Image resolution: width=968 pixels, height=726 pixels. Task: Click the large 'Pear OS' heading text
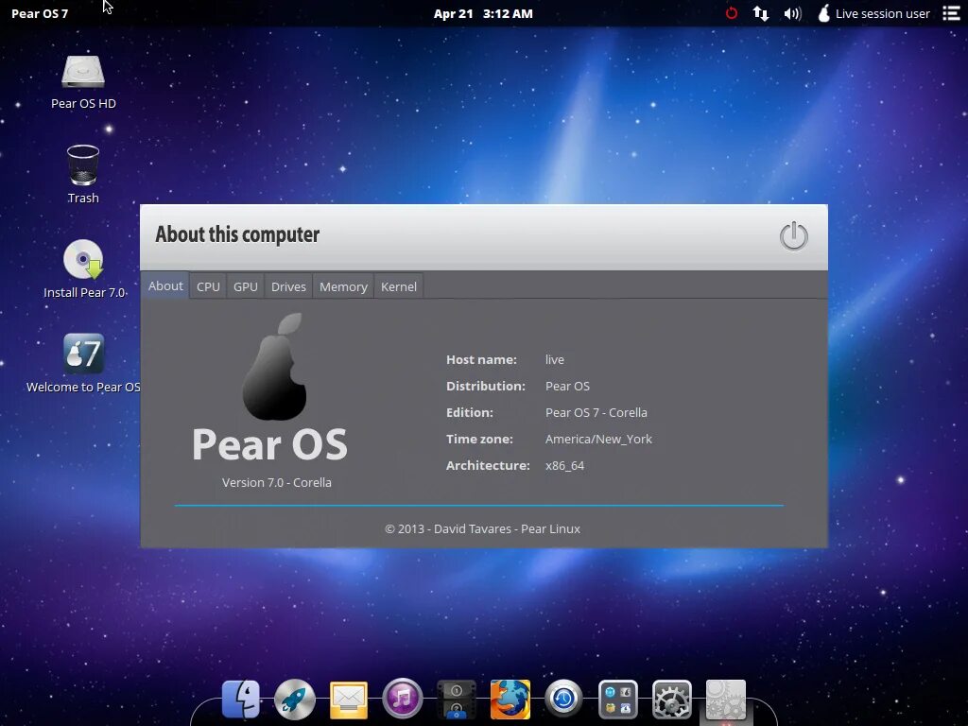click(269, 444)
